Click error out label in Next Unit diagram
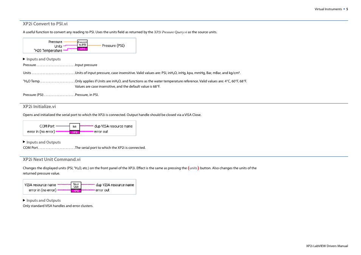The height and width of the screenshot is (255, 361). click(x=103, y=190)
